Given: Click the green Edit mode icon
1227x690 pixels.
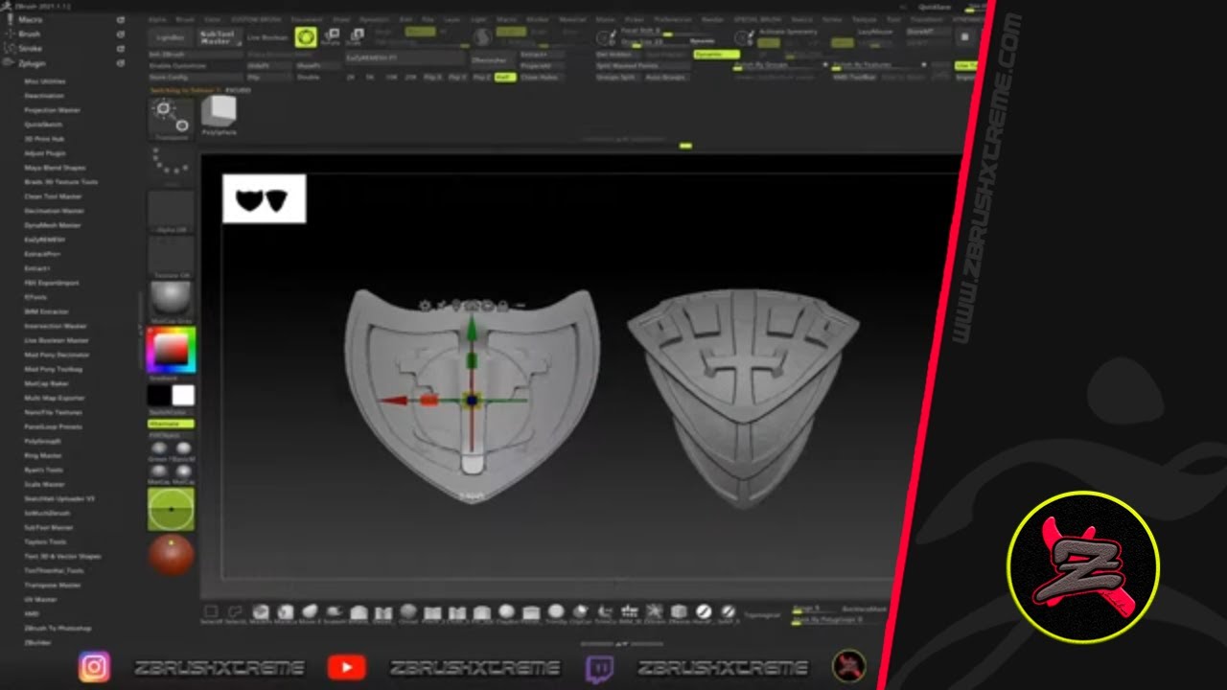Looking at the screenshot, I should pyautogui.click(x=306, y=37).
